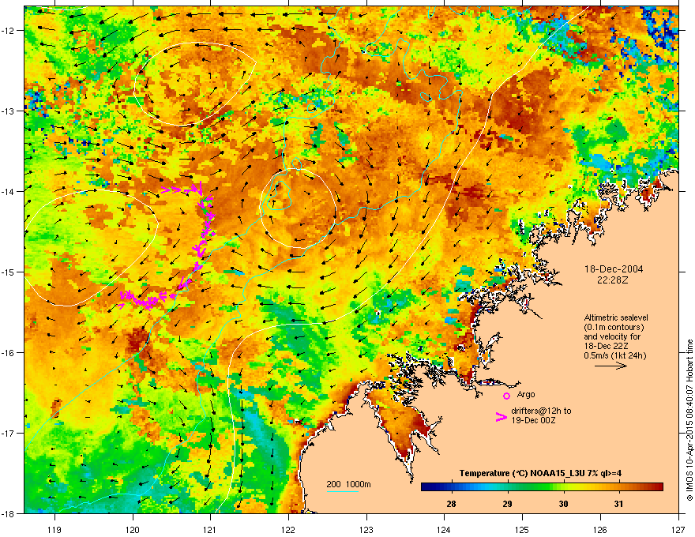Click the colour bar tick label 31
695x537 pixels.
click(618, 504)
